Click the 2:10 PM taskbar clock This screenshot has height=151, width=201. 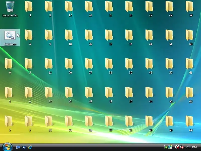click(191, 147)
